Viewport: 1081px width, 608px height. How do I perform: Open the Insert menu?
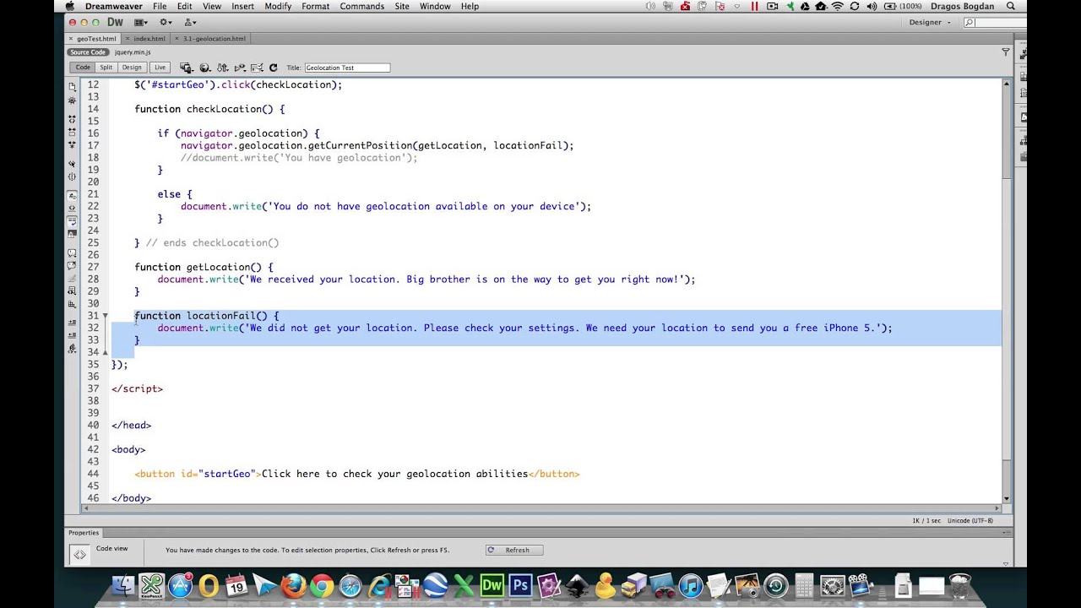(242, 6)
